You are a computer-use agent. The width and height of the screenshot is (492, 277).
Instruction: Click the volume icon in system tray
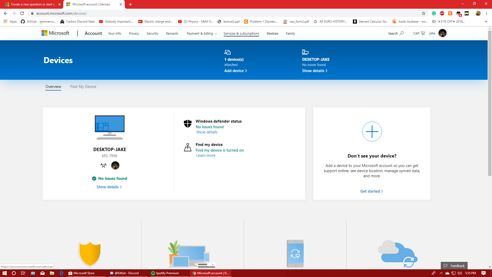coord(460,273)
